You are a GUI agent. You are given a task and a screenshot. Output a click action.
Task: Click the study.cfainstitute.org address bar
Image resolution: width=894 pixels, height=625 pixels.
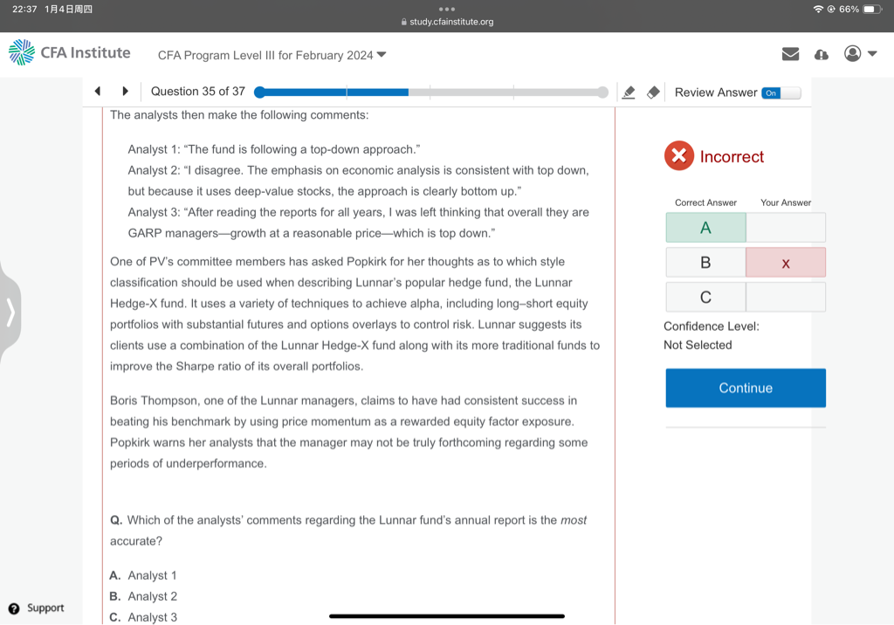[x=447, y=22]
